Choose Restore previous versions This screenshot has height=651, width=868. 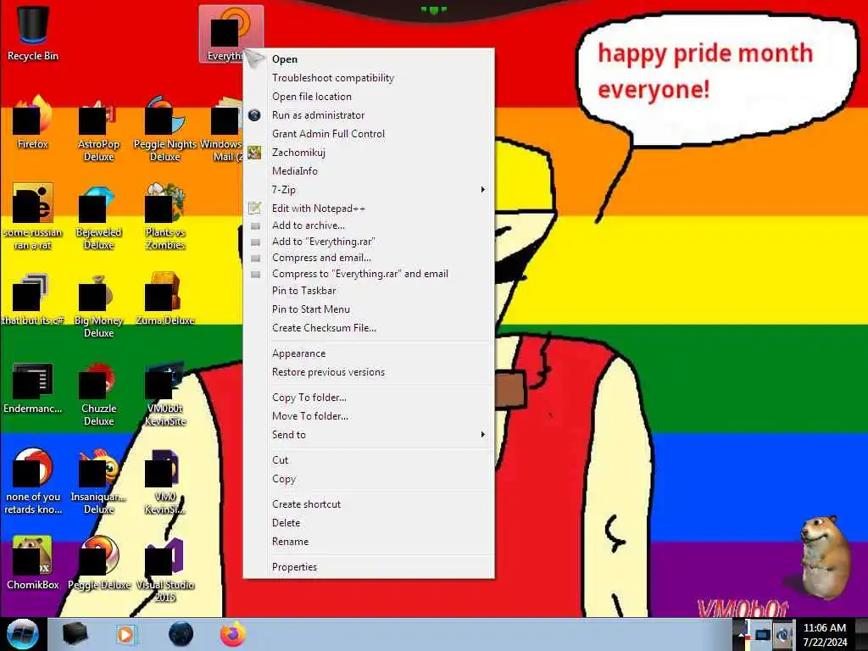coord(369,372)
